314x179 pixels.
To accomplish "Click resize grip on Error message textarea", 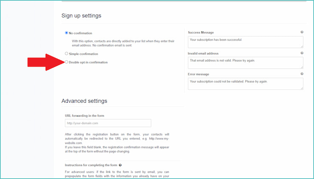I will coord(302,88).
